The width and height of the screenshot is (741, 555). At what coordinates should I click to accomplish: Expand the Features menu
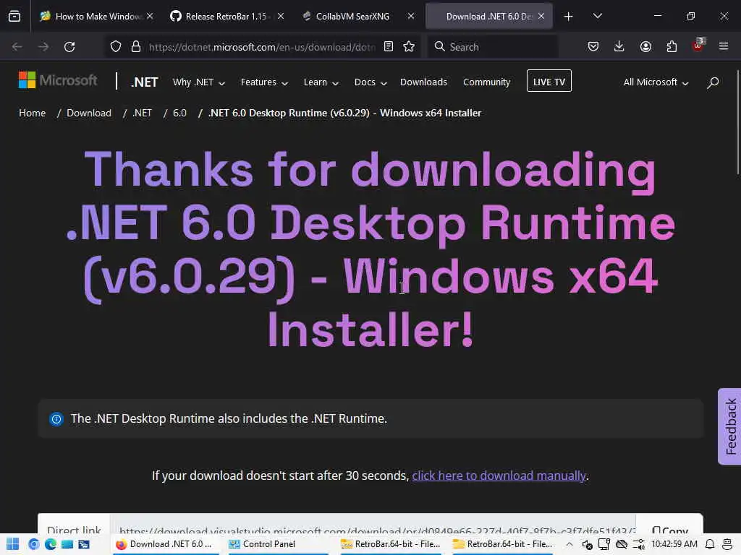pos(264,82)
